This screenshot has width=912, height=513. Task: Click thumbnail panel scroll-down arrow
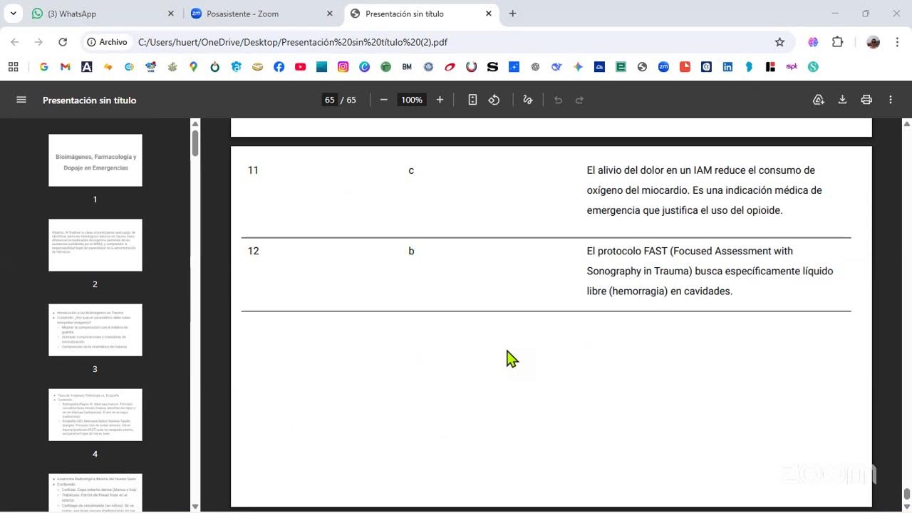click(x=195, y=507)
